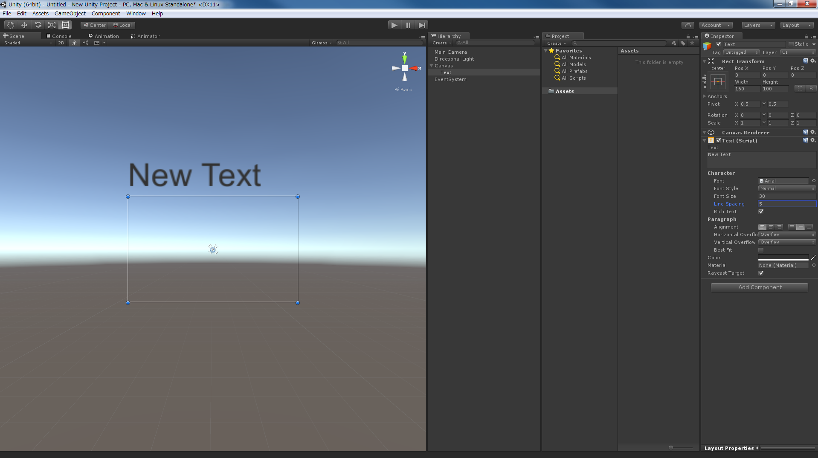Viewport: 818px width, 458px height.
Task: Open the Horizontal Overflow dropdown
Action: (x=787, y=235)
